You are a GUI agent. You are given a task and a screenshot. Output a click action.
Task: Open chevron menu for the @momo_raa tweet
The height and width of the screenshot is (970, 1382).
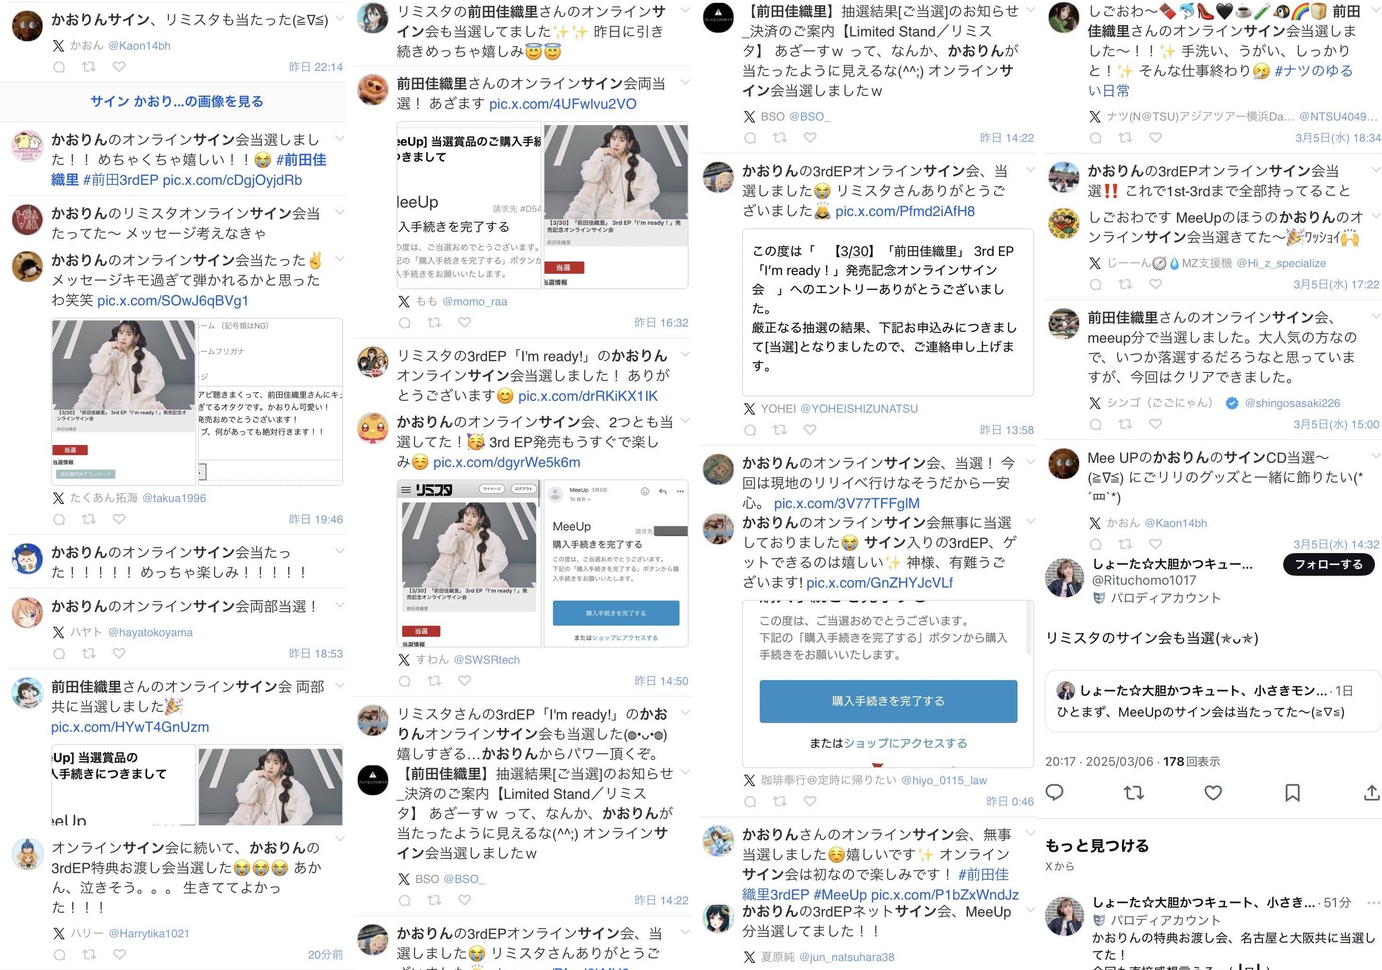click(x=685, y=81)
